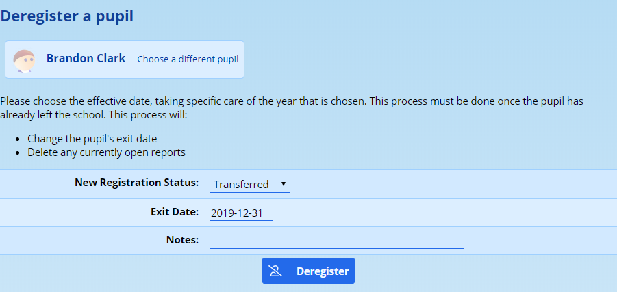Viewport: 617px width, 292px height.
Task: Click the 'Transferred' value in status dropdown
Action: pos(241,185)
